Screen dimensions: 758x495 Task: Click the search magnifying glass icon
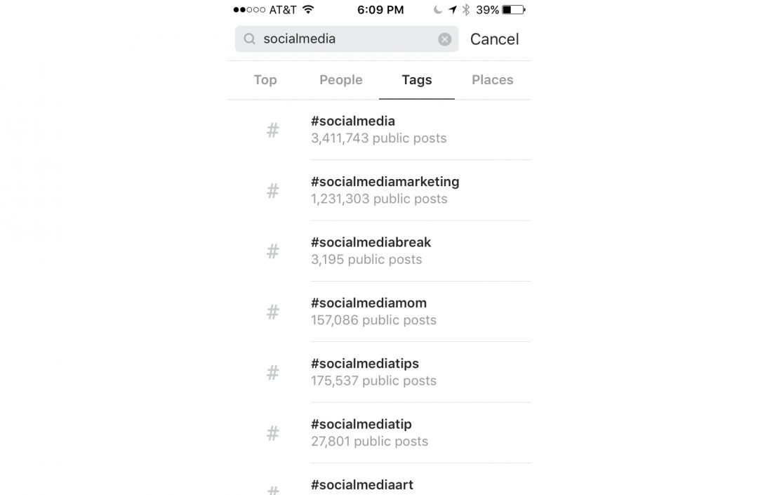(x=249, y=39)
